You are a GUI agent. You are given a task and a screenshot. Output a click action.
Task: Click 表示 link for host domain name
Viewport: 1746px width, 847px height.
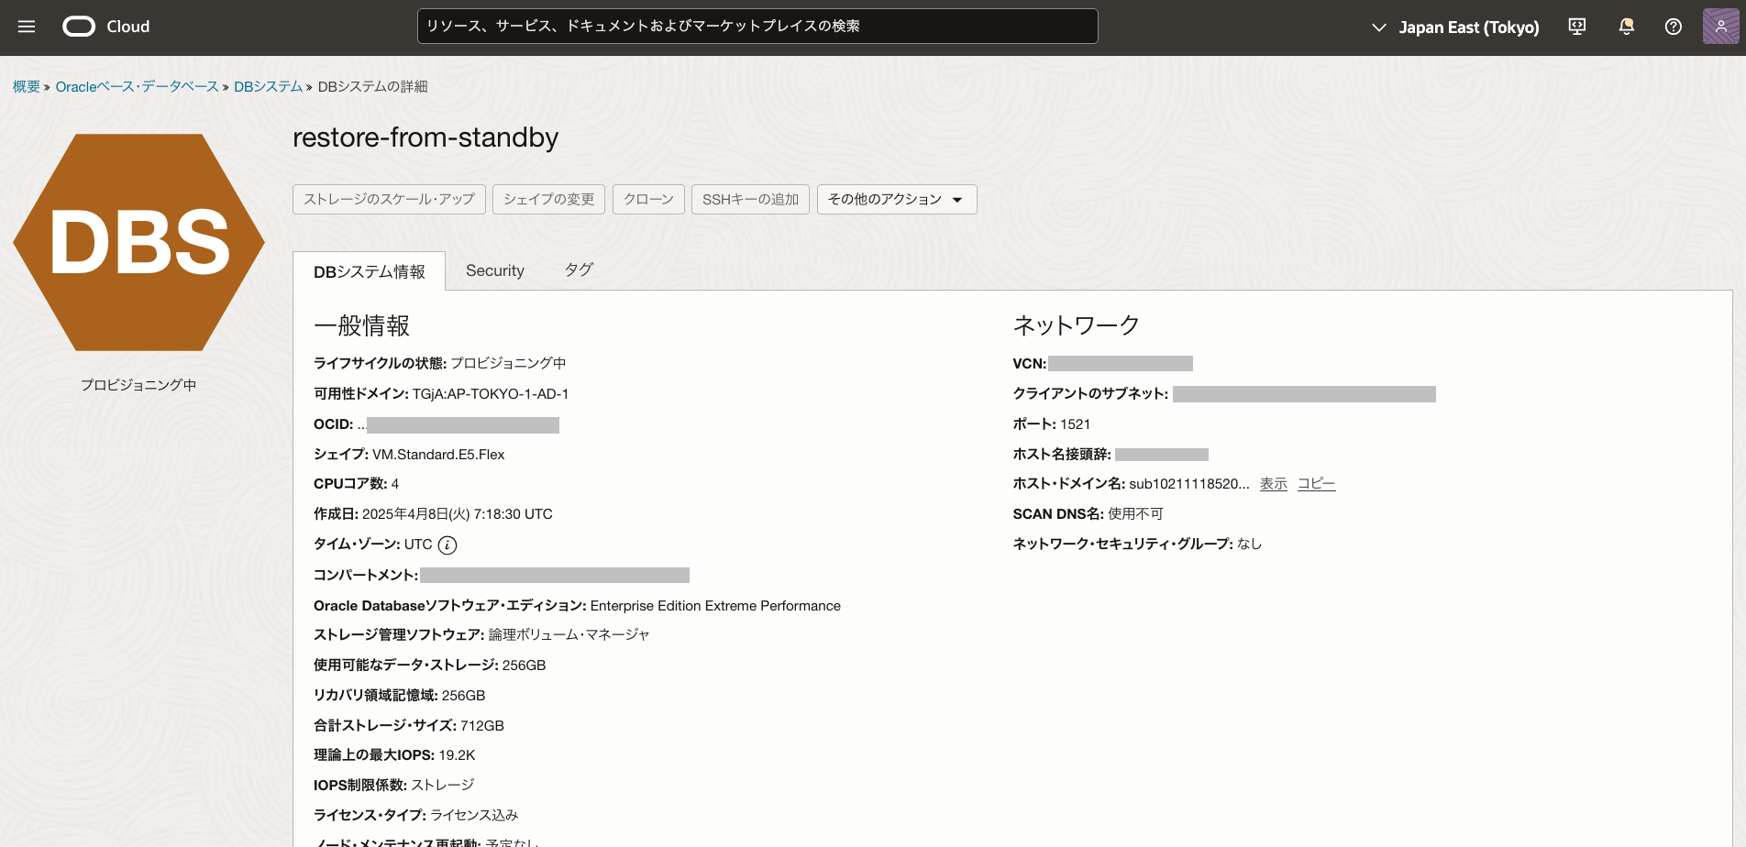click(x=1273, y=484)
